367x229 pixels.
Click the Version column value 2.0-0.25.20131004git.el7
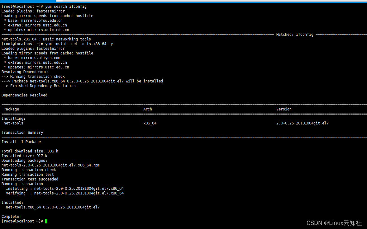click(302, 123)
